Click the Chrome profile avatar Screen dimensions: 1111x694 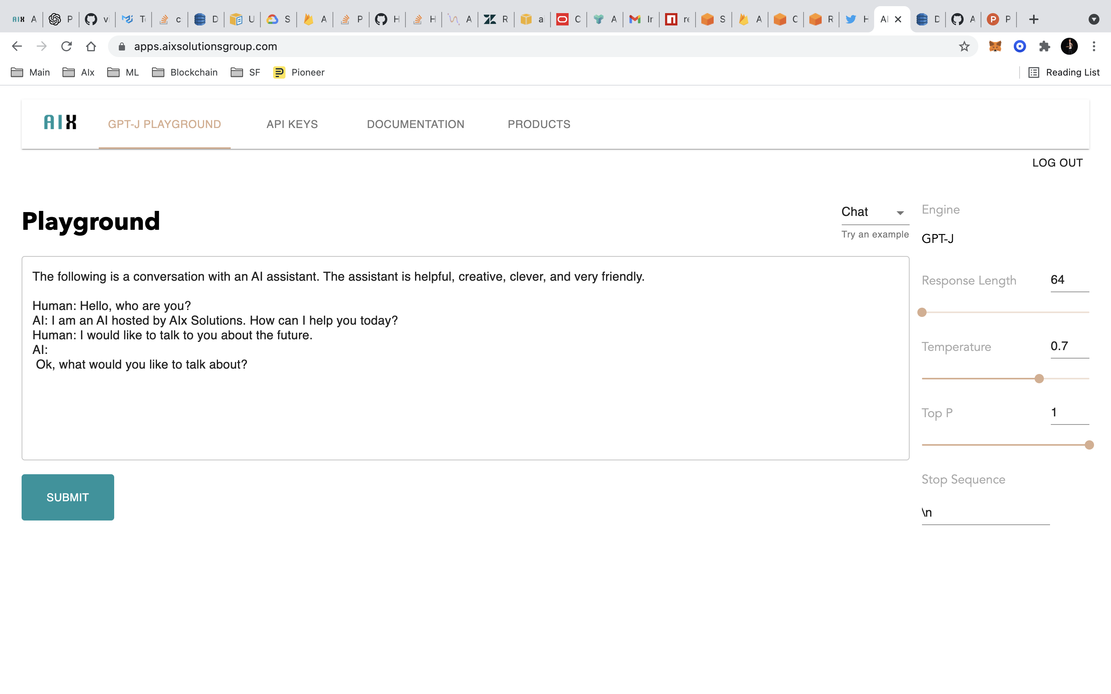(1069, 46)
